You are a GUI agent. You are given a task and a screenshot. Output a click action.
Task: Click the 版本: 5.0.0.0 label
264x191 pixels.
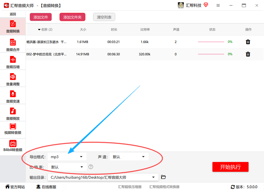246,187
